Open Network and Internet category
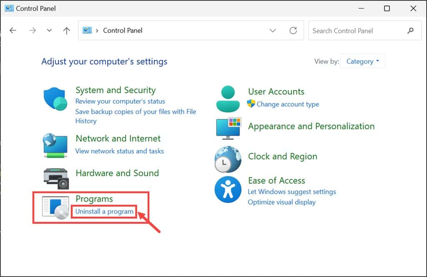427x277 pixels. tap(118, 138)
